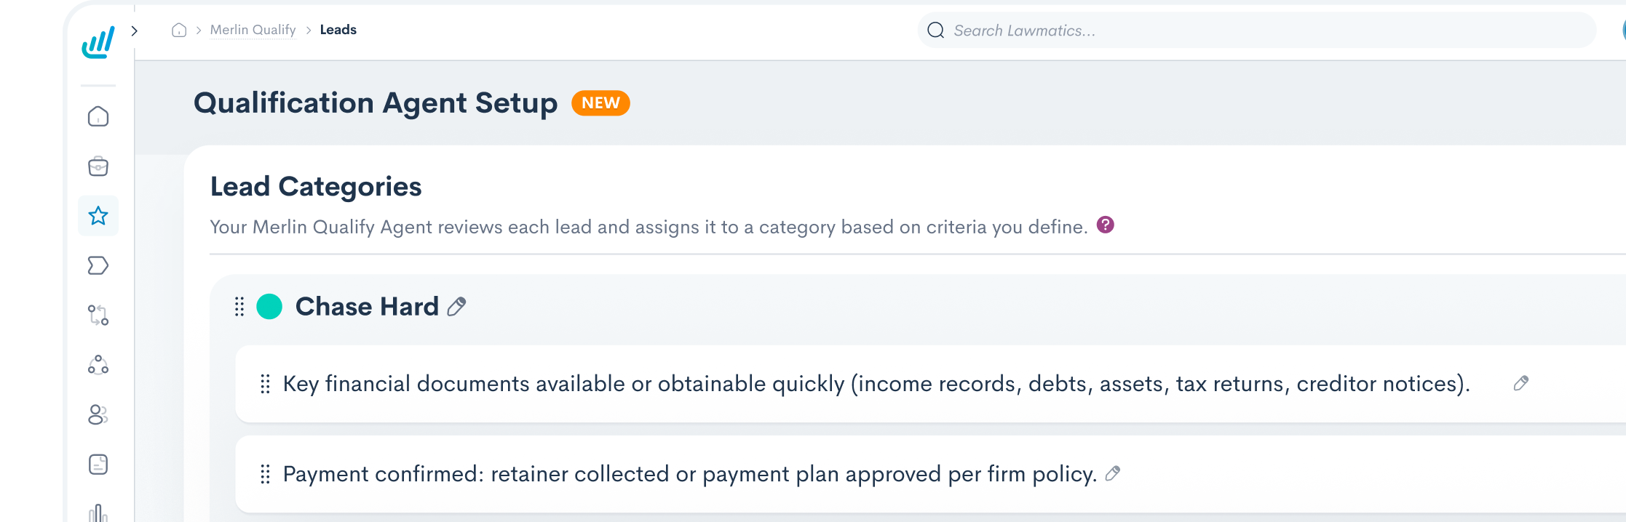This screenshot has height=522, width=1626.
Task: Open the tag label sidebar icon
Action: (98, 265)
